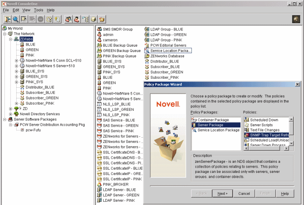Select Service Location Package in wizard list
304x205 pixels.
(216, 130)
